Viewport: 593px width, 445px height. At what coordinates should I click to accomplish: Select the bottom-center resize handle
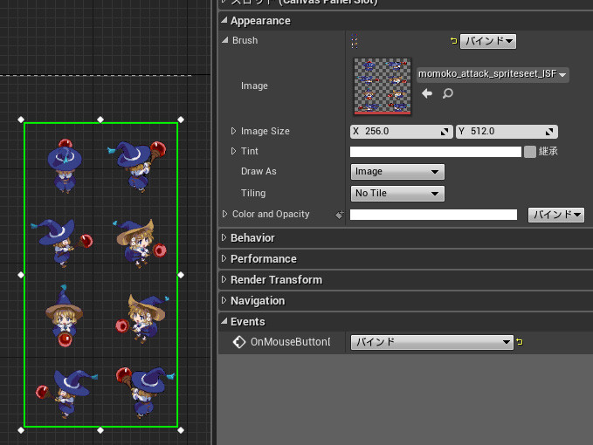(x=100, y=430)
